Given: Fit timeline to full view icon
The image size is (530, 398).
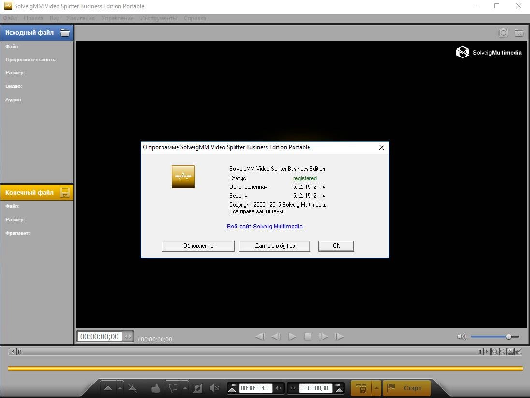Looking at the screenshot, I should (x=510, y=352).
